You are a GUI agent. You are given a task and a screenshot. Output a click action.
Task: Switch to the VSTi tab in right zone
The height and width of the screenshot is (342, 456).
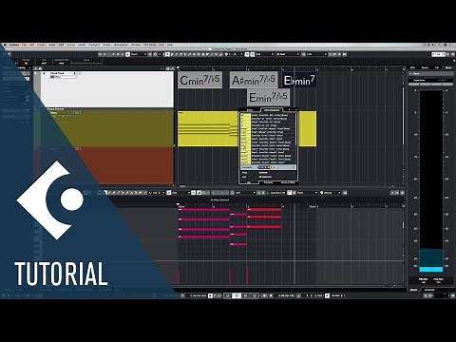point(412,67)
